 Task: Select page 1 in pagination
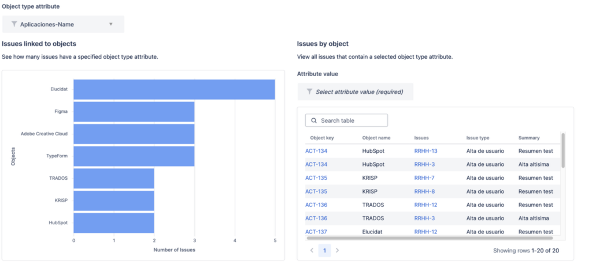(x=325, y=251)
